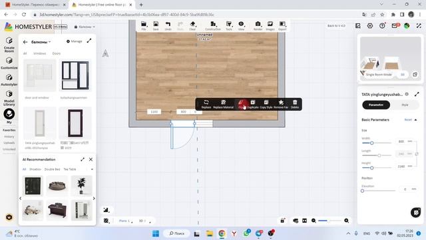Collapse the Basic Parameters section
This screenshot has height=240, width=426.
point(415,120)
